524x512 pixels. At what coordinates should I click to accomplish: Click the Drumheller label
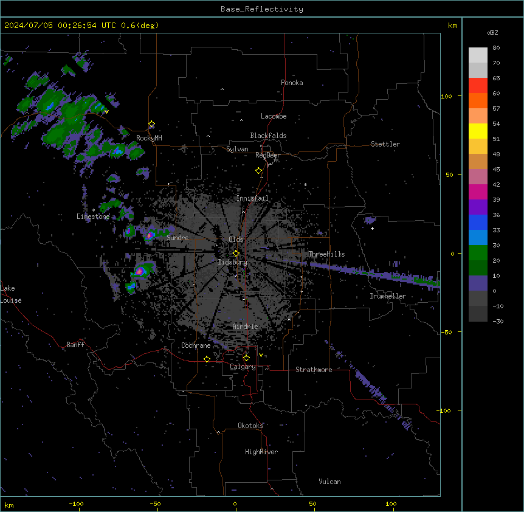(x=388, y=296)
